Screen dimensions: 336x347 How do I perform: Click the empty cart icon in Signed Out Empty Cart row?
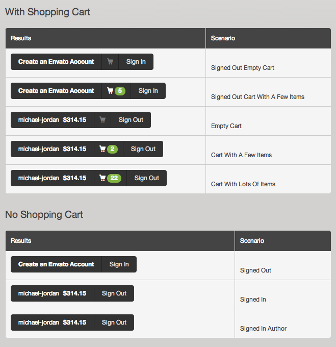point(110,62)
